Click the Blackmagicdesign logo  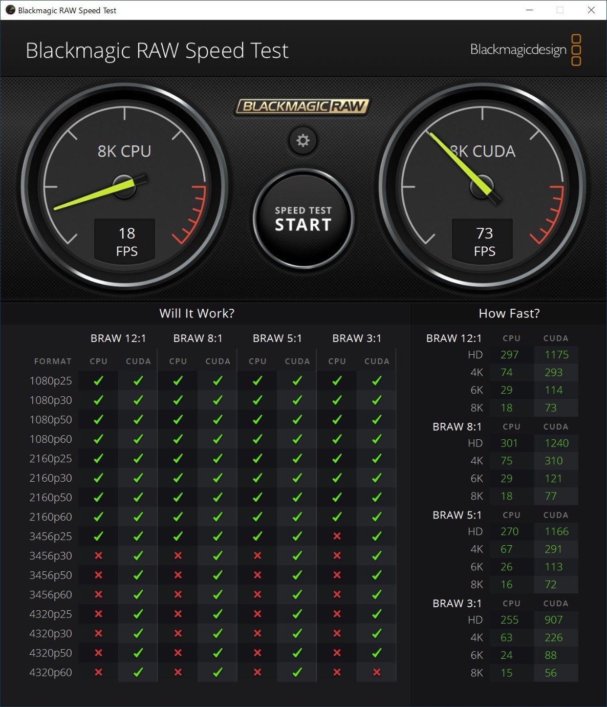pyautogui.click(x=525, y=50)
